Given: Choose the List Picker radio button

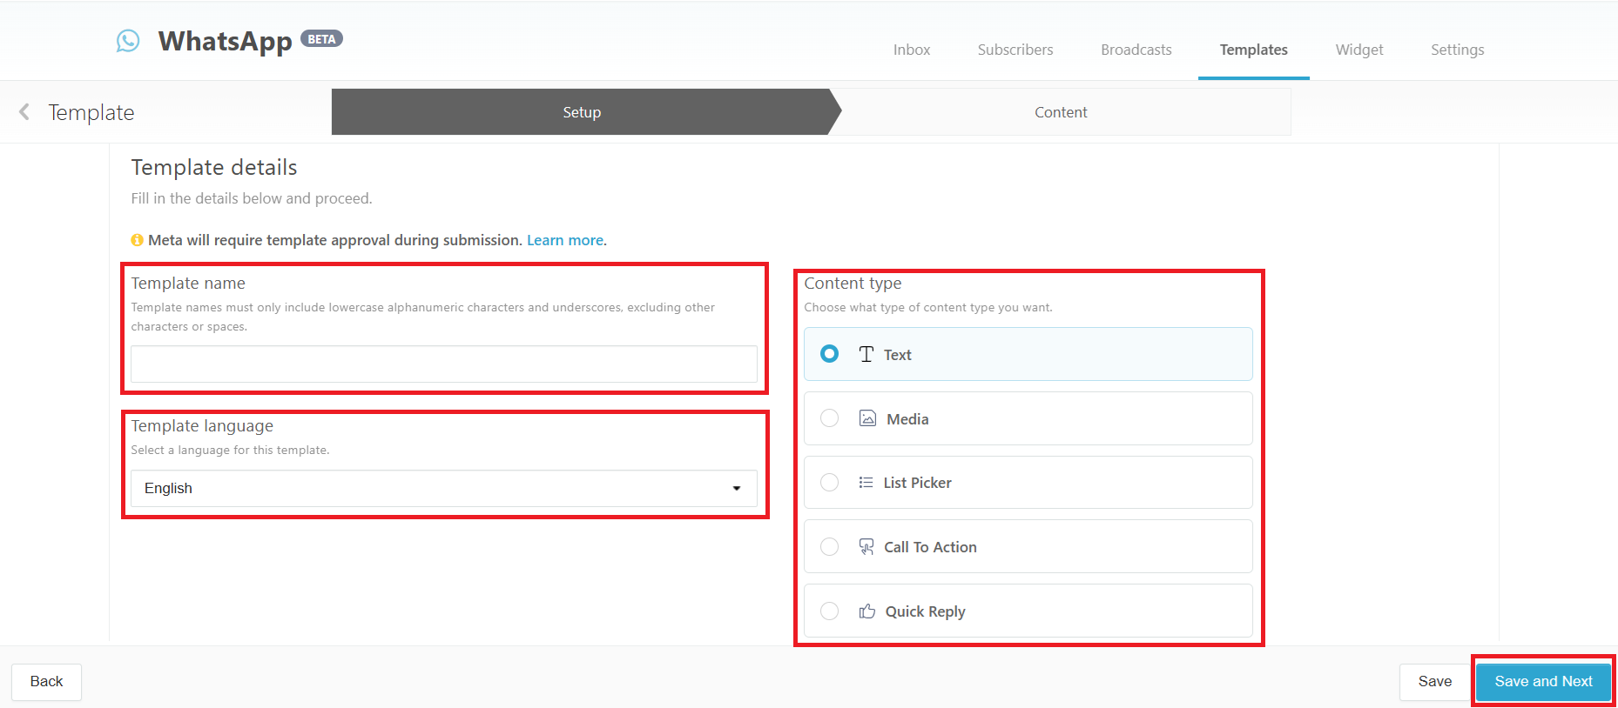Looking at the screenshot, I should [830, 482].
